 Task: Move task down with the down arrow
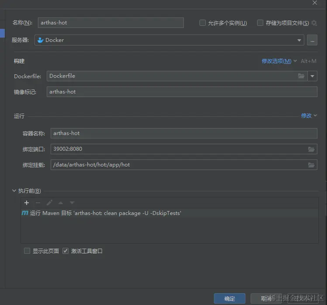click(72, 203)
